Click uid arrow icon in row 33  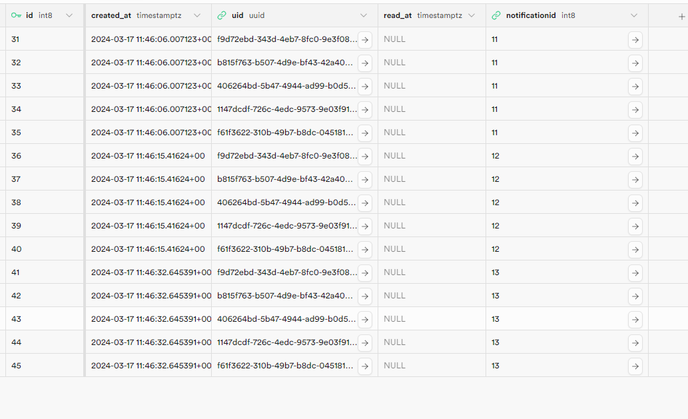[365, 87]
